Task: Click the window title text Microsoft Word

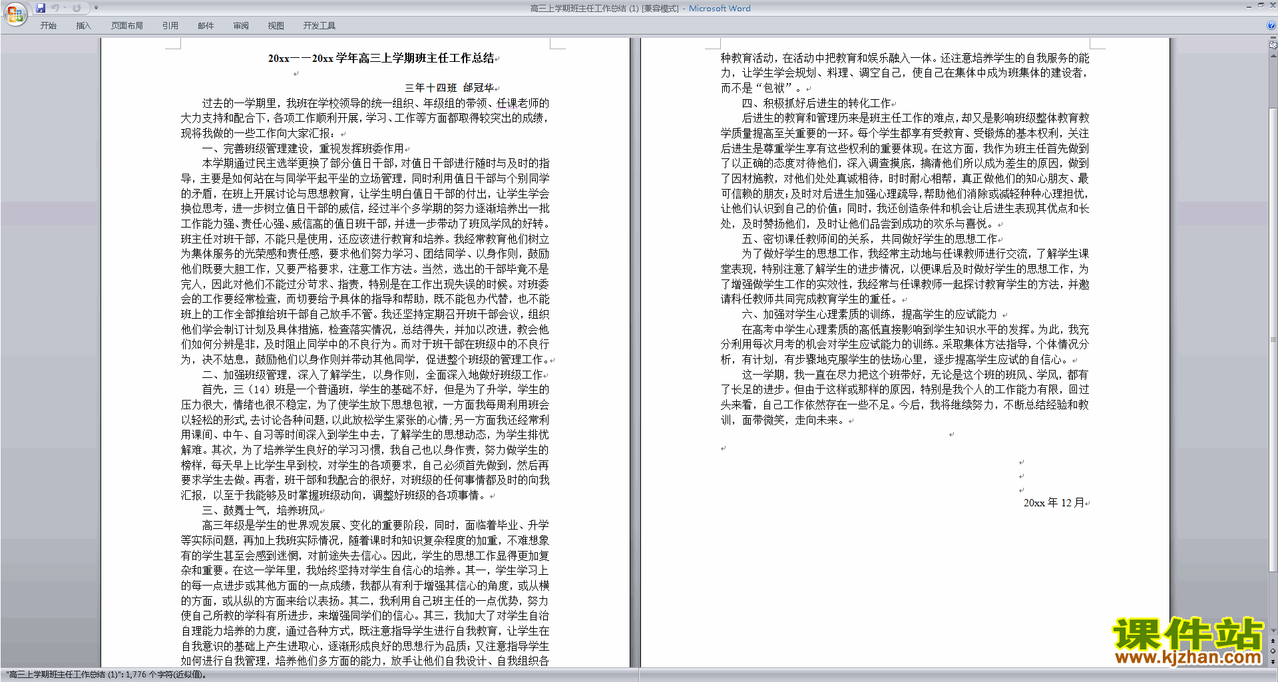Action: pos(720,8)
